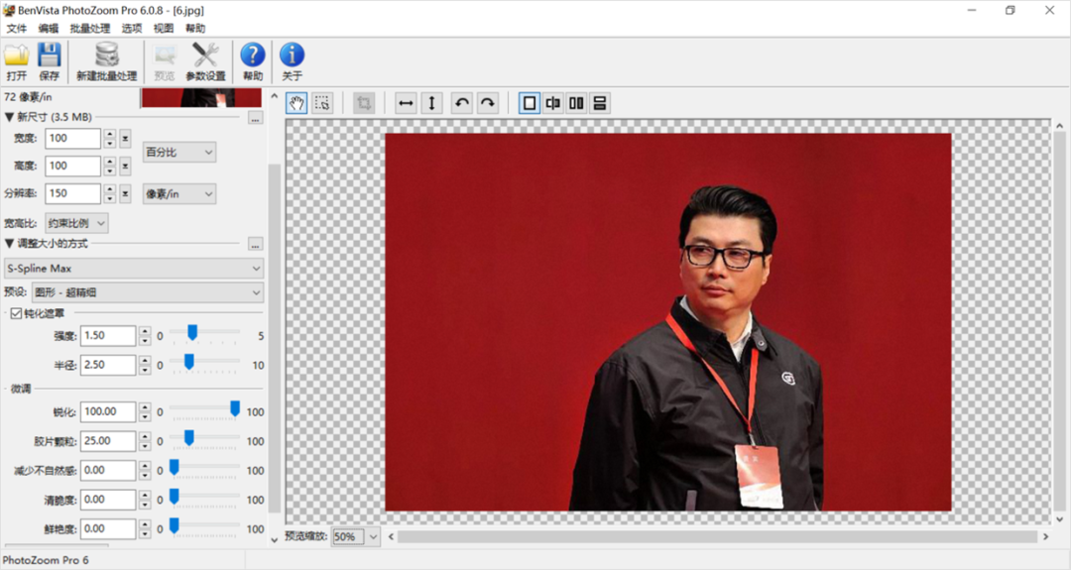Image resolution: width=1071 pixels, height=570 pixels.
Task: Select the hand pan tool
Action: (x=297, y=103)
